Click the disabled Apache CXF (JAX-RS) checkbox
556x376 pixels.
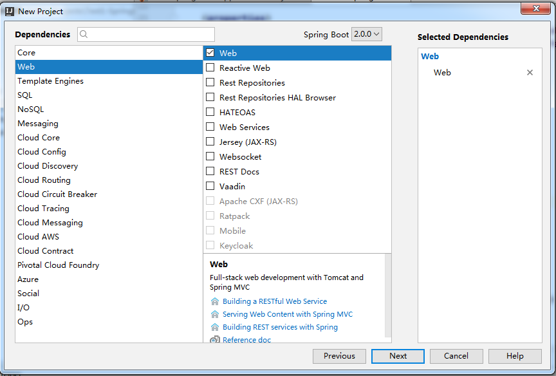(x=210, y=201)
